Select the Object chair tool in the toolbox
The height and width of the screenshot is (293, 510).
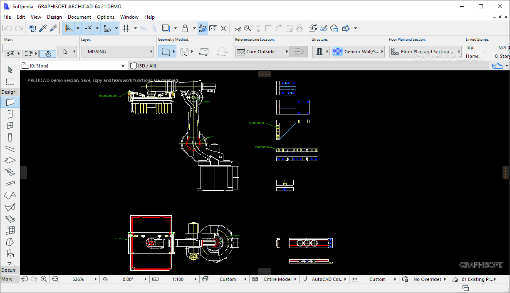point(10,253)
